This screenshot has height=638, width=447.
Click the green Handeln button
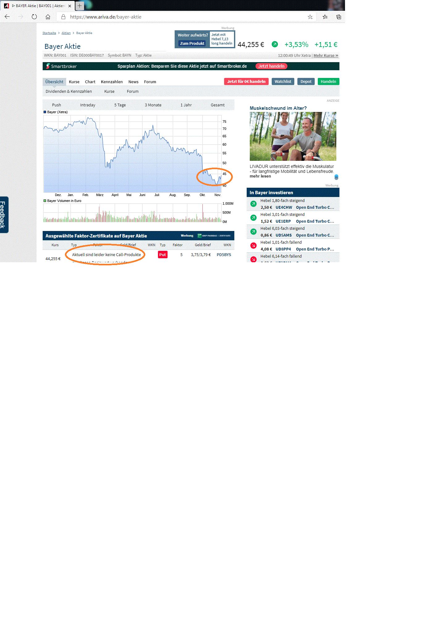(x=328, y=81)
